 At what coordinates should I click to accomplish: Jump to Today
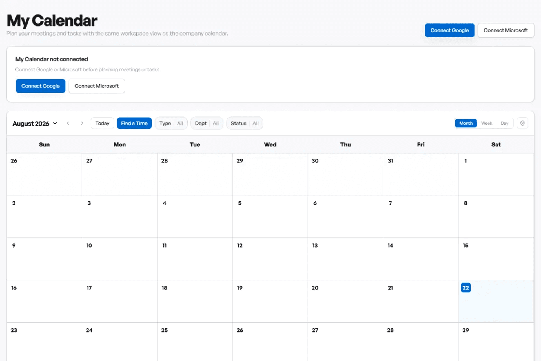[x=102, y=123]
